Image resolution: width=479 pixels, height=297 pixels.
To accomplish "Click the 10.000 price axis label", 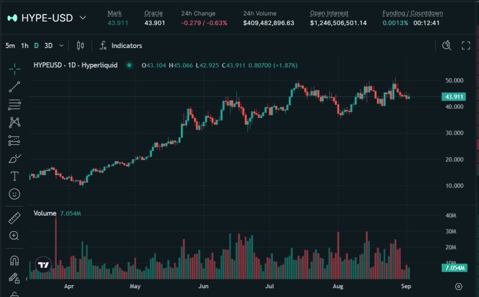I will click(x=454, y=186).
